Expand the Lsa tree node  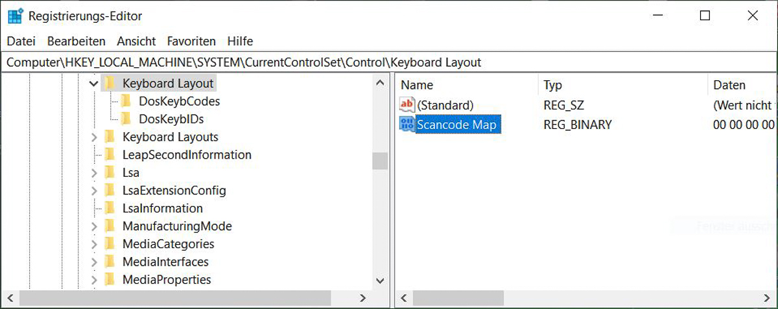click(94, 173)
